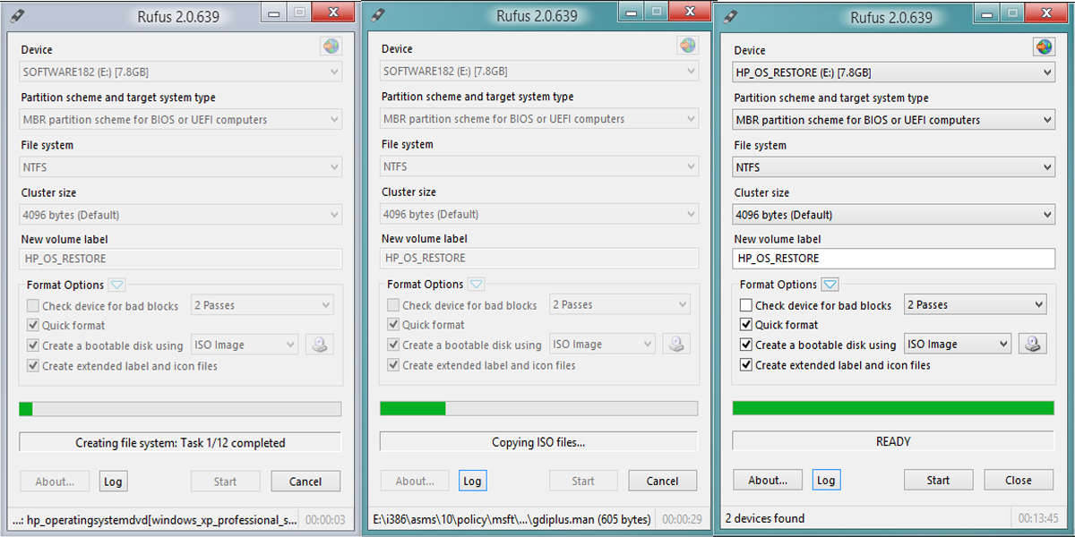Toggle Create a bootable disk in middle window

pos(393,345)
